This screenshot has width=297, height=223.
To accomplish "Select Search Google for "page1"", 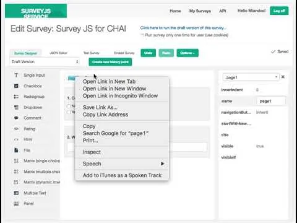I will [x=116, y=133].
